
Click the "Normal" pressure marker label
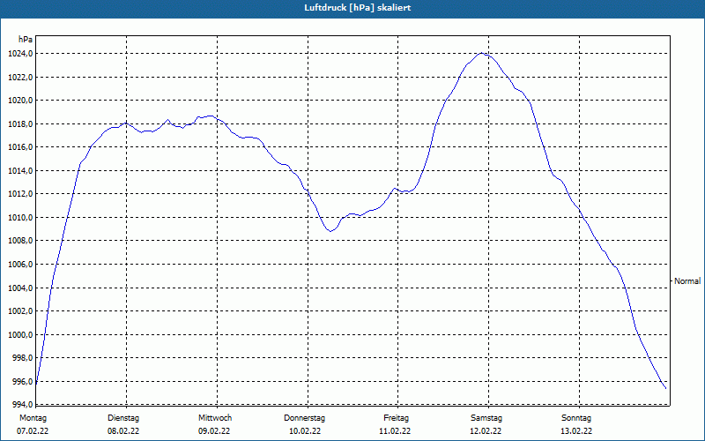[x=687, y=281]
